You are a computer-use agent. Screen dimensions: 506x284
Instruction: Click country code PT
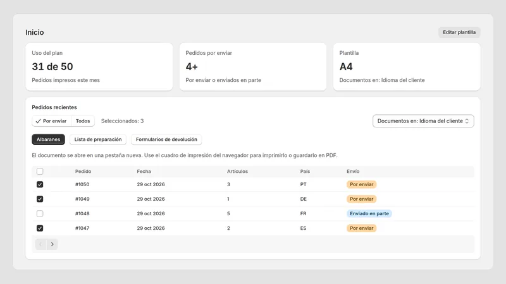click(304, 184)
